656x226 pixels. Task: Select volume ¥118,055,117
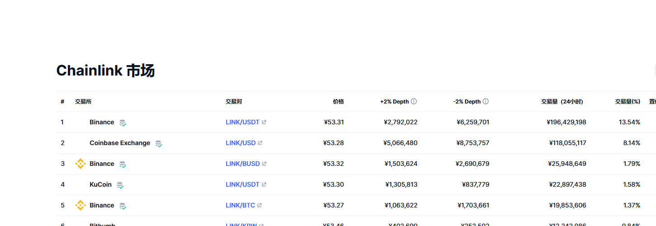(x=567, y=143)
